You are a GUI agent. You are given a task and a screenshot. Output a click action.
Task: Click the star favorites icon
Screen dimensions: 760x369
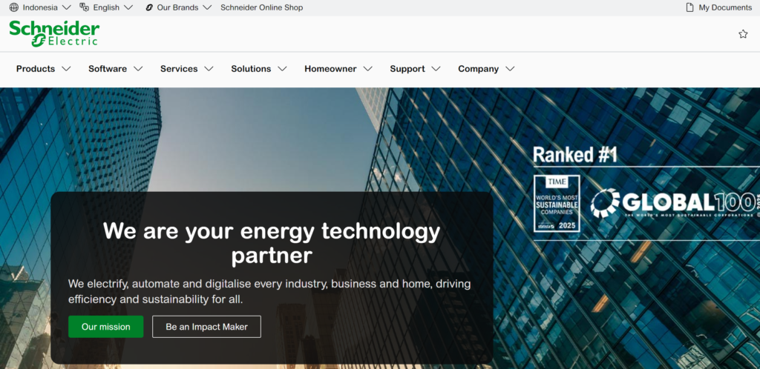point(743,34)
